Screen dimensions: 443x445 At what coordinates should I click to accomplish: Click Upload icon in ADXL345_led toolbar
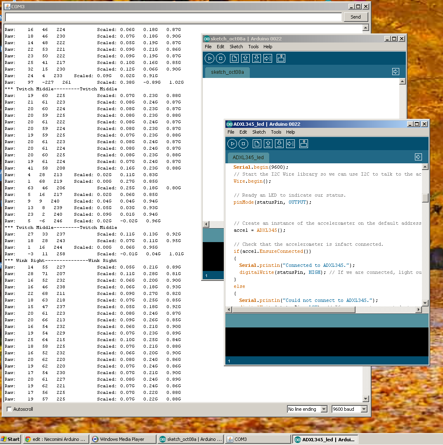290,144
